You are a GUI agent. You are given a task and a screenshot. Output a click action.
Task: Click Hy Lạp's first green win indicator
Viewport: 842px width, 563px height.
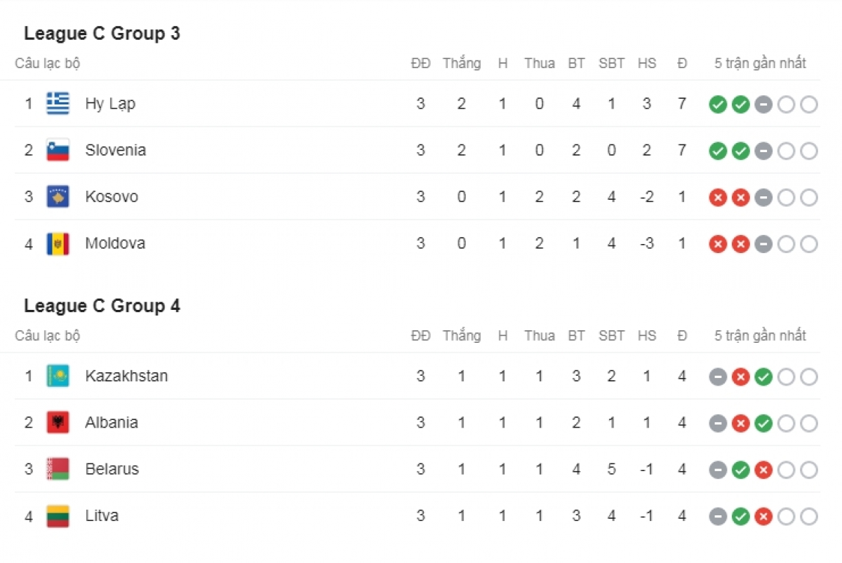tap(718, 105)
